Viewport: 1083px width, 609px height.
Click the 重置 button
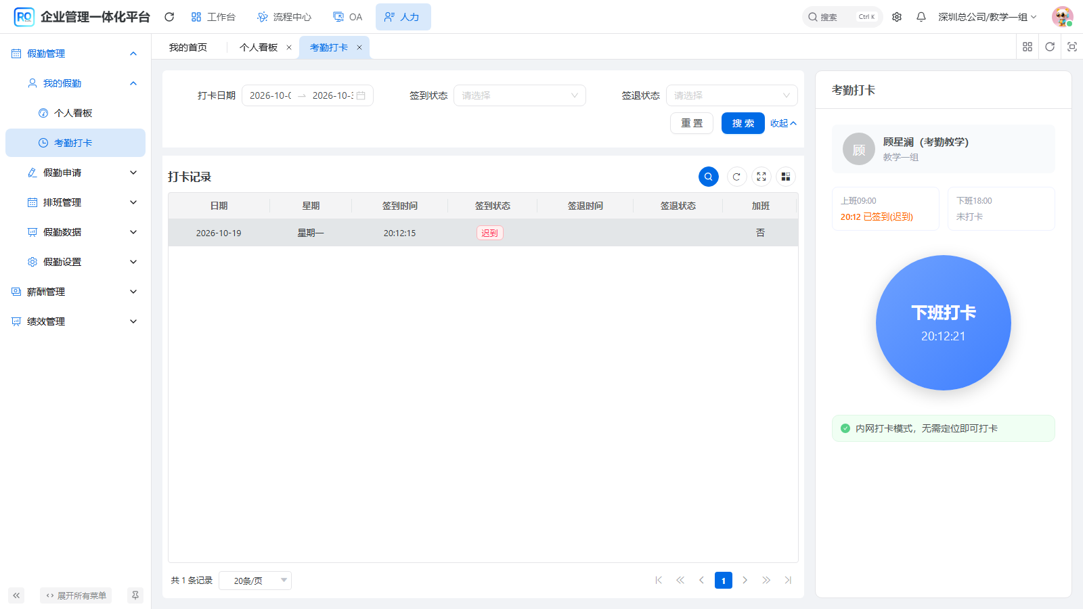point(692,123)
